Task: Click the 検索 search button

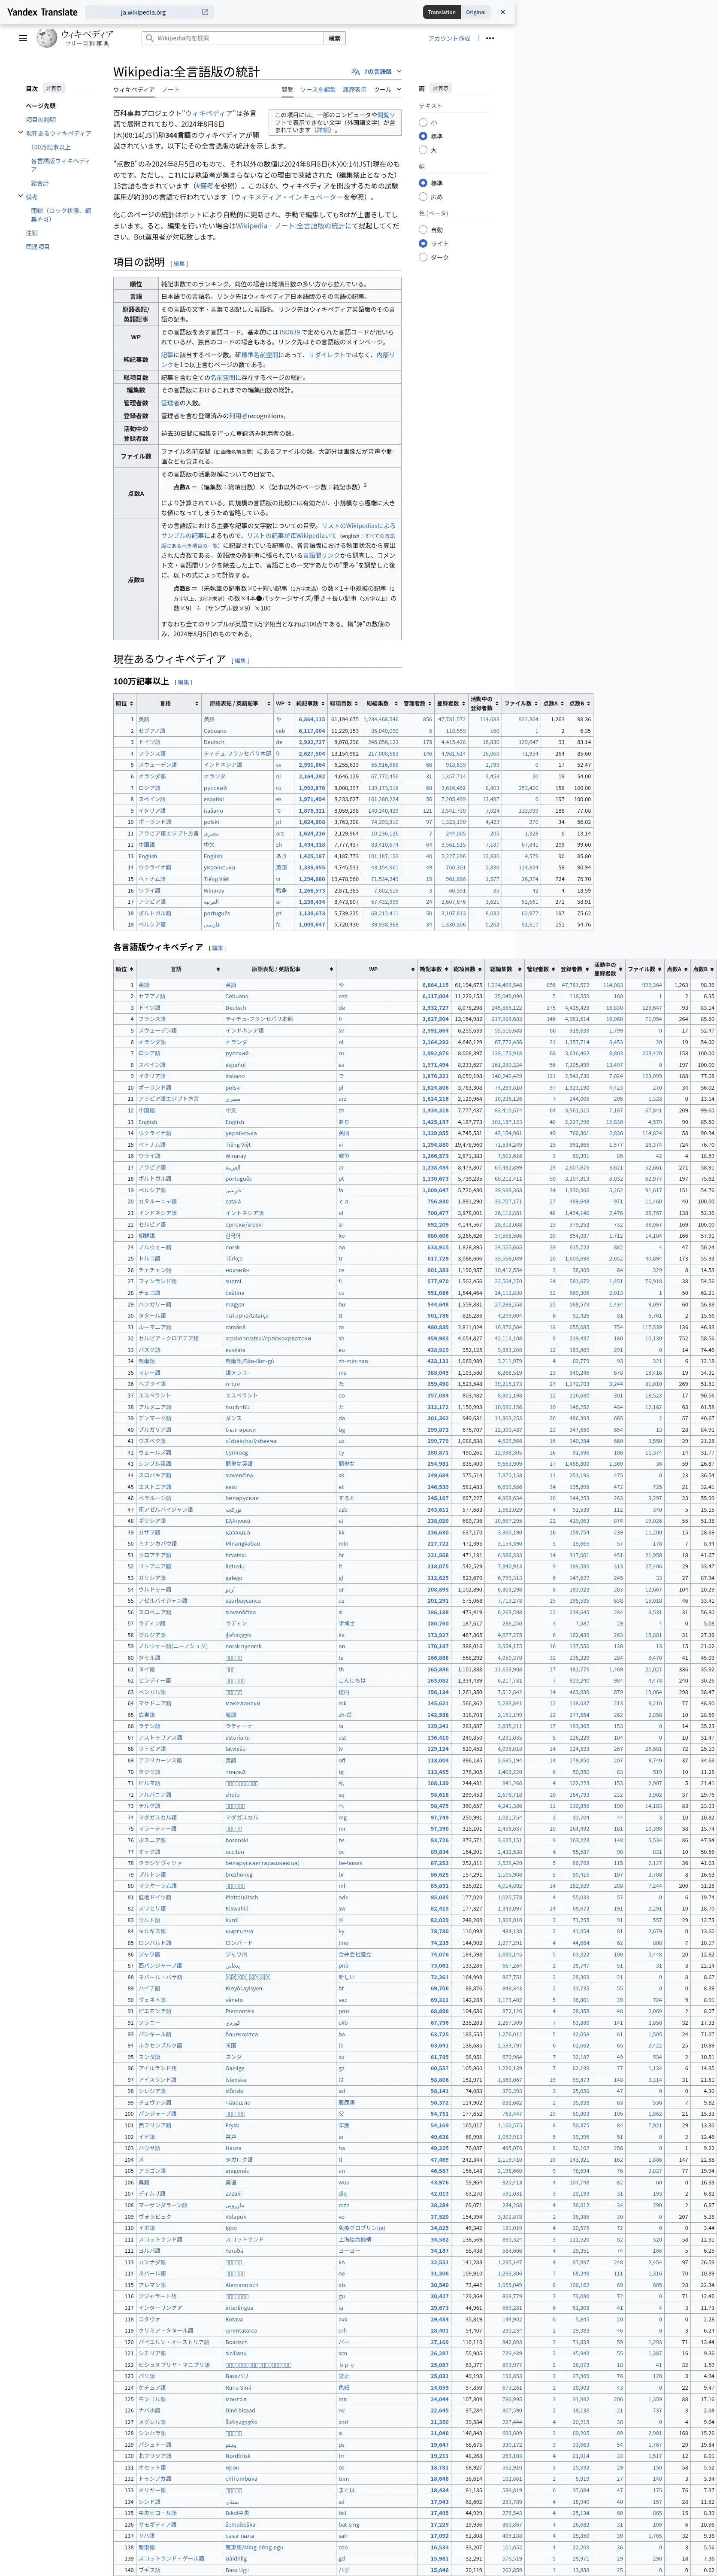Action: point(335,38)
